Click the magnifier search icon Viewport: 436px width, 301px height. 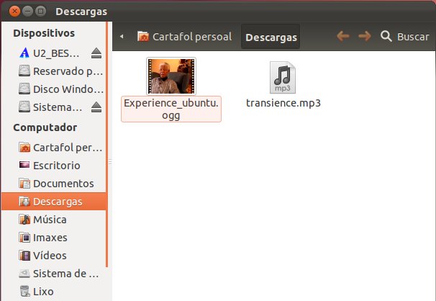[386, 37]
